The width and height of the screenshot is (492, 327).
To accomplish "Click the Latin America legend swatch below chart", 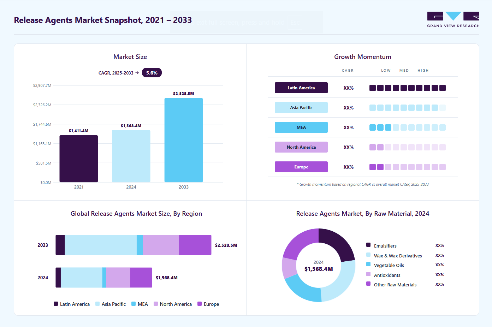I will tap(56, 304).
